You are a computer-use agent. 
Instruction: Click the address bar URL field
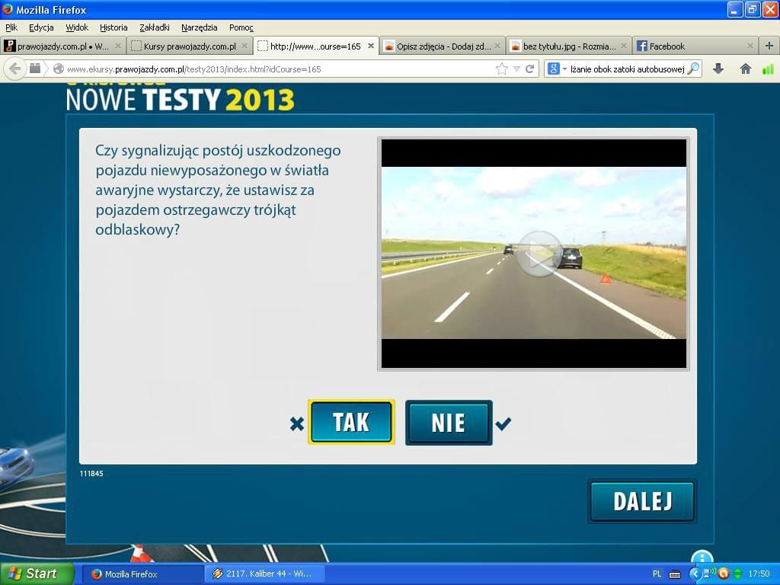(279, 69)
